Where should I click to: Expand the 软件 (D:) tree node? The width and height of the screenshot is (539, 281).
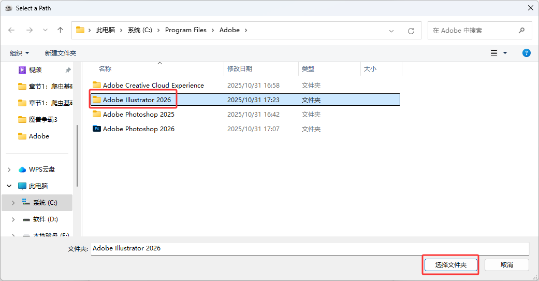13,219
